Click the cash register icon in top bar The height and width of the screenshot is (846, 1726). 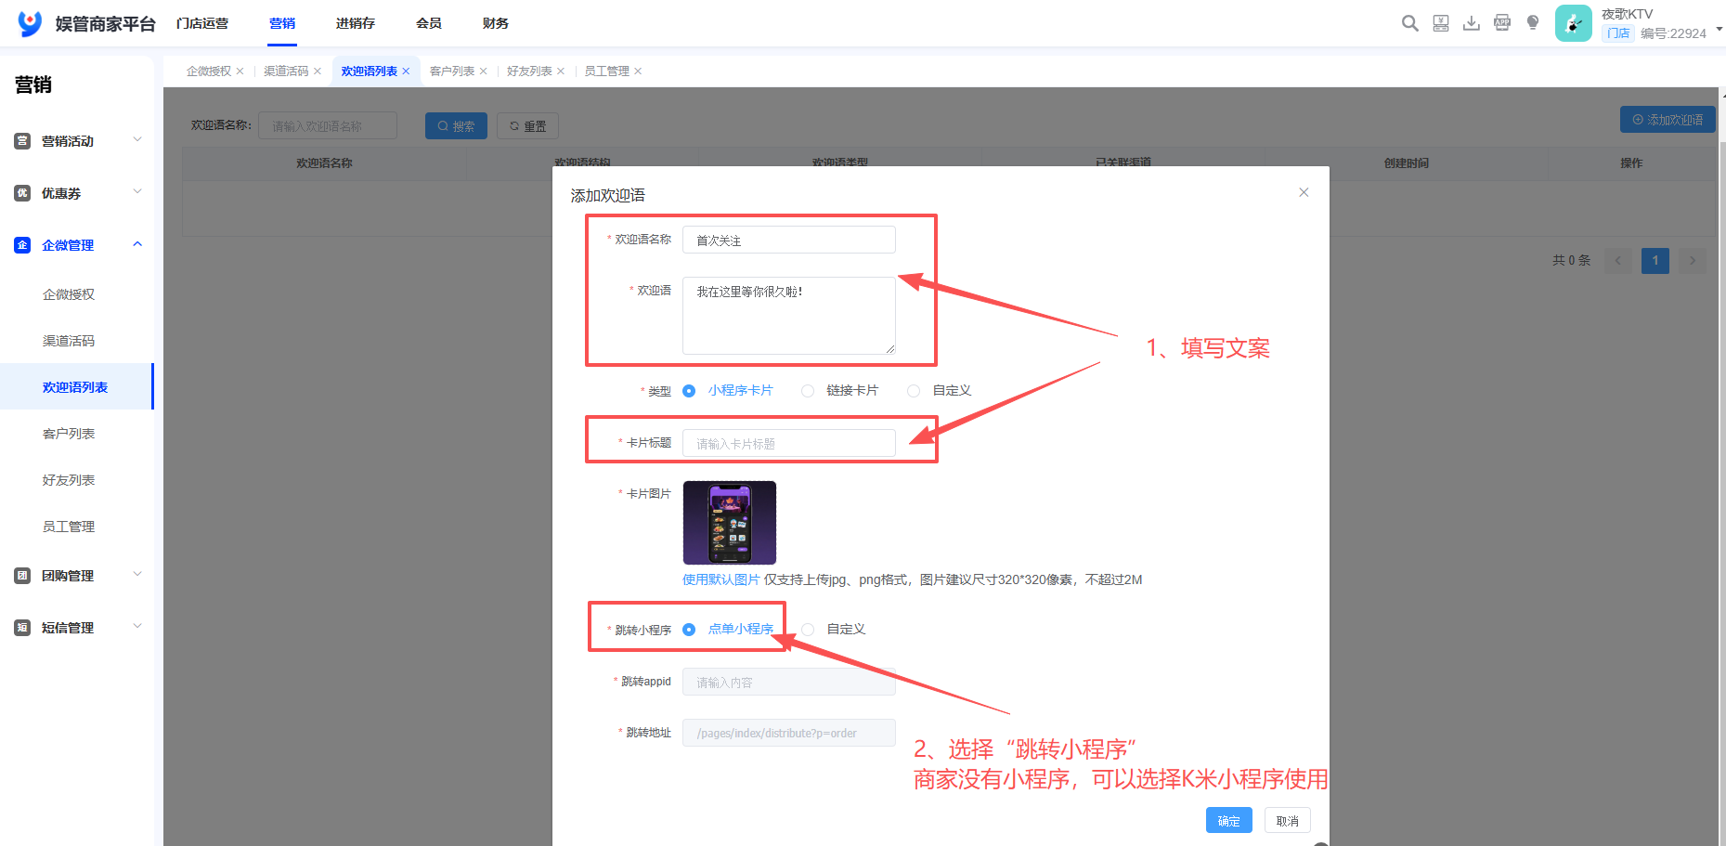pyautogui.click(x=1440, y=22)
